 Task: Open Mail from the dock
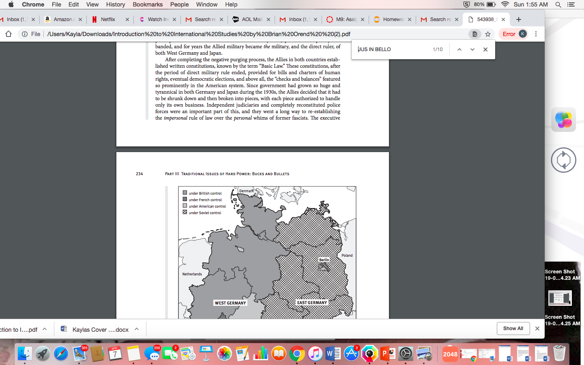(x=79, y=354)
